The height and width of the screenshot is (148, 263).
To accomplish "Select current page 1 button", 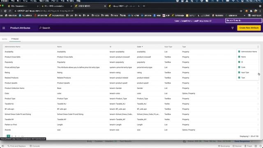I will (x=8, y=136).
